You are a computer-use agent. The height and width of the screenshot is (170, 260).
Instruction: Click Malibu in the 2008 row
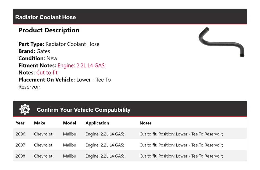click(69, 156)
